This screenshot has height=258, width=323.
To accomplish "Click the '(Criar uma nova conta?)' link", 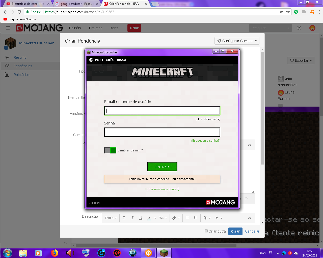I will [x=162, y=189].
